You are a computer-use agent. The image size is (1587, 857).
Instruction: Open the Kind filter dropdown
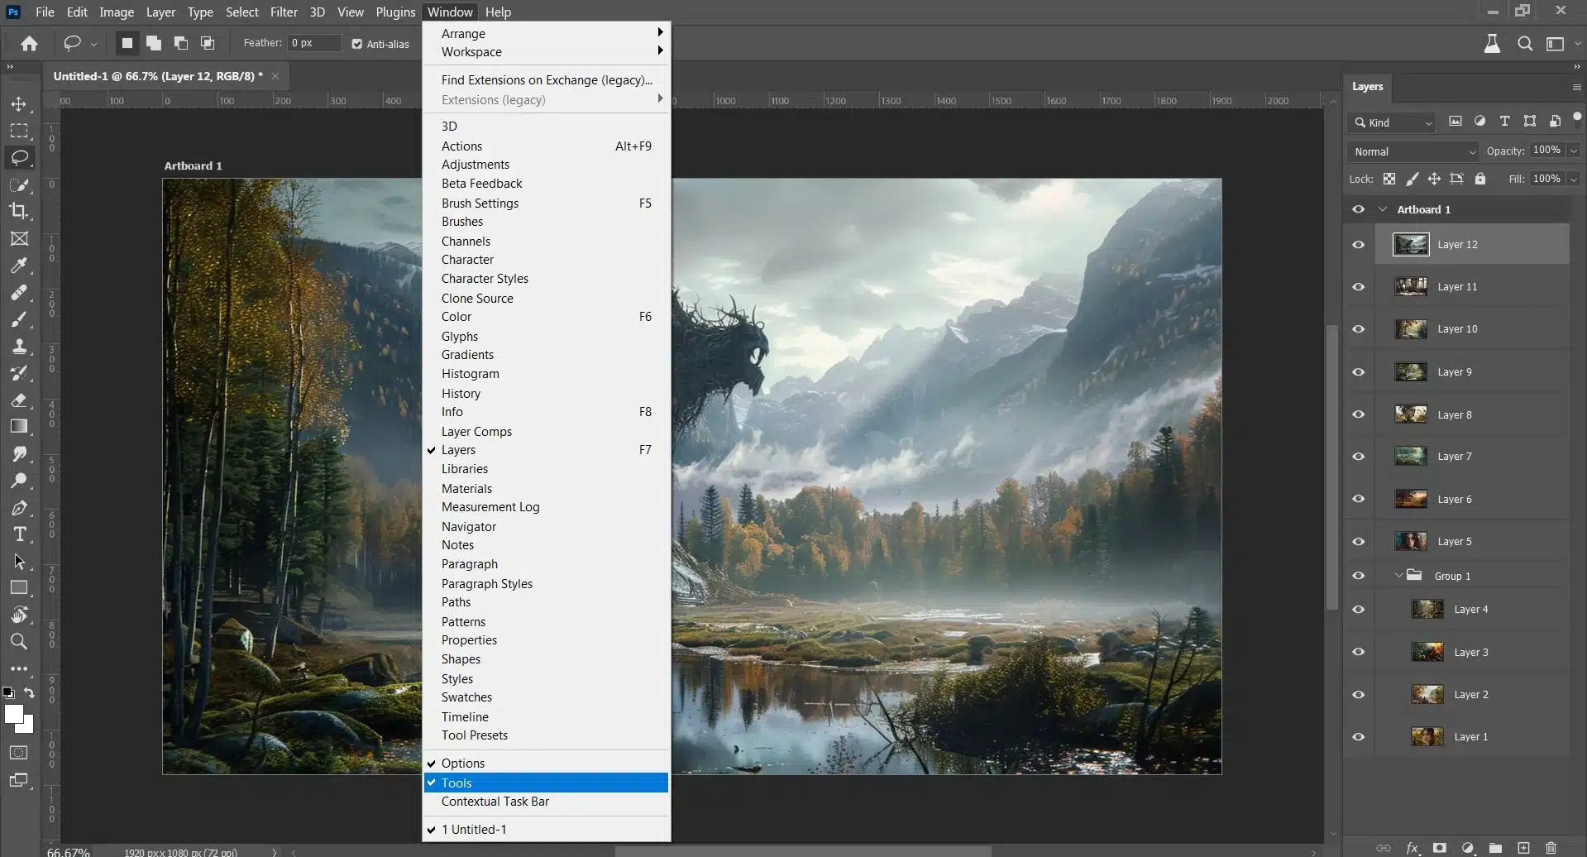pyautogui.click(x=1391, y=122)
